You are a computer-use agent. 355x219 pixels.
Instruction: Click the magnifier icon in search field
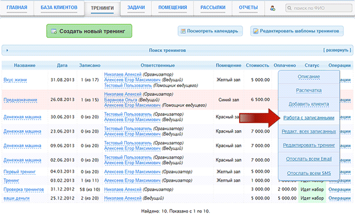point(289,8)
